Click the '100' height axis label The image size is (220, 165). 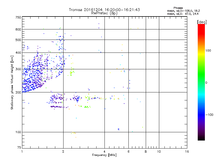point(18,132)
